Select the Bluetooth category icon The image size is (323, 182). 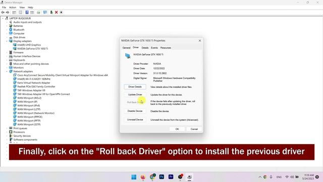tap(11, 30)
